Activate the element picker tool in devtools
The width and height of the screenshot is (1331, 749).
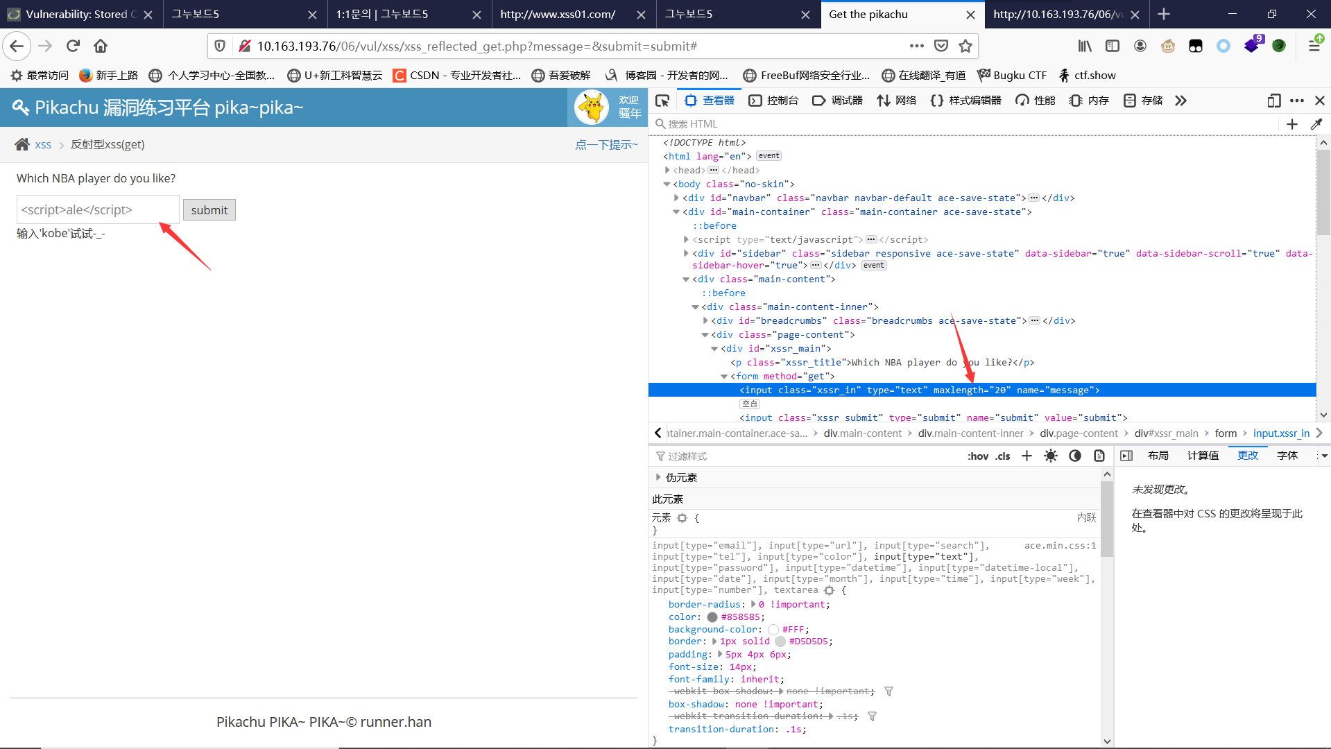point(662,101)
